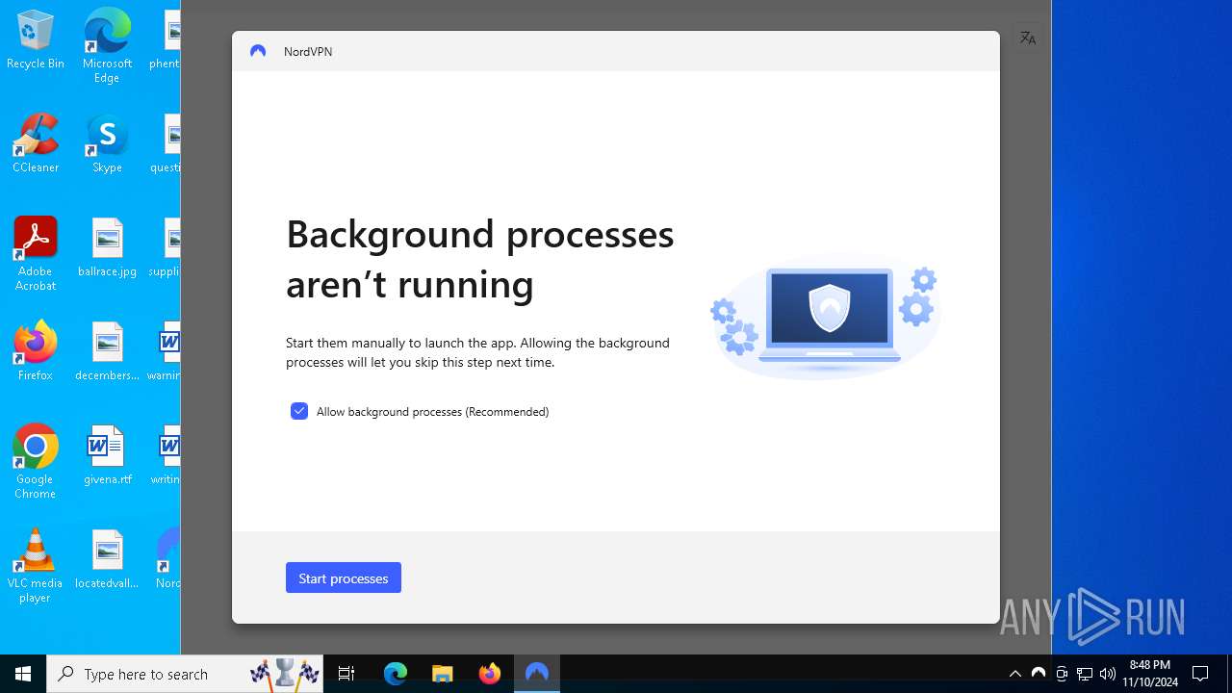The height and width of the screenshot is (693, 1232).
Task: Open network status tray icon
Action: (1085, 674)
